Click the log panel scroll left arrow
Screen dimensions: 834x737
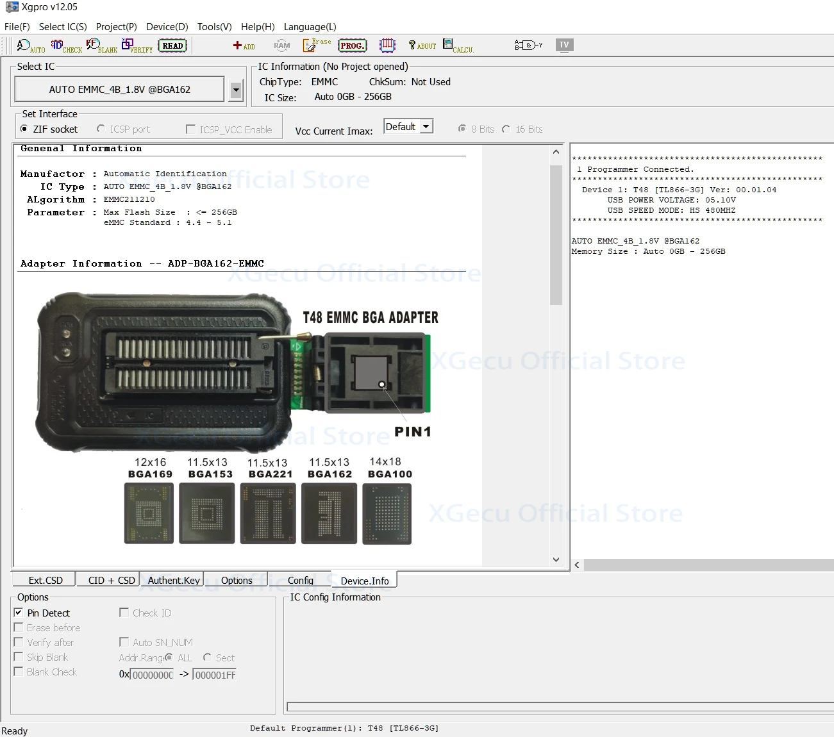(577, 565)
